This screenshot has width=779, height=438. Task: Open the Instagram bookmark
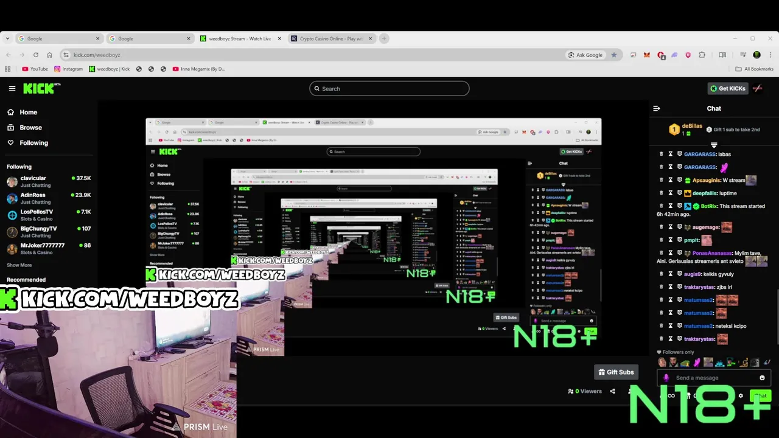68,69
